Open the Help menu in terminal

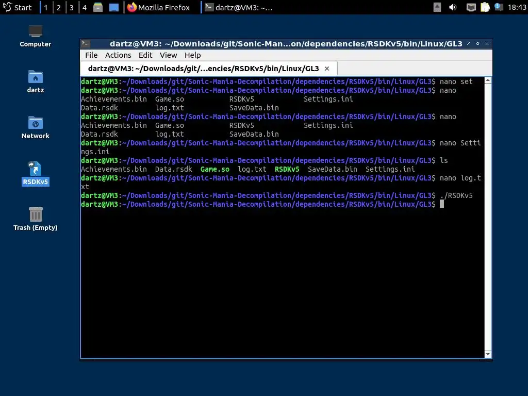click(193, 55)
